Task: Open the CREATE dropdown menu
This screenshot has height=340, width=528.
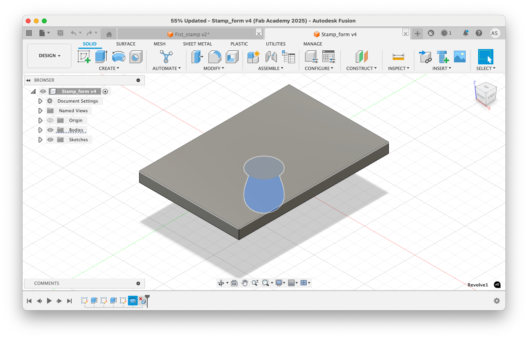Action: (x=109, y=68)
